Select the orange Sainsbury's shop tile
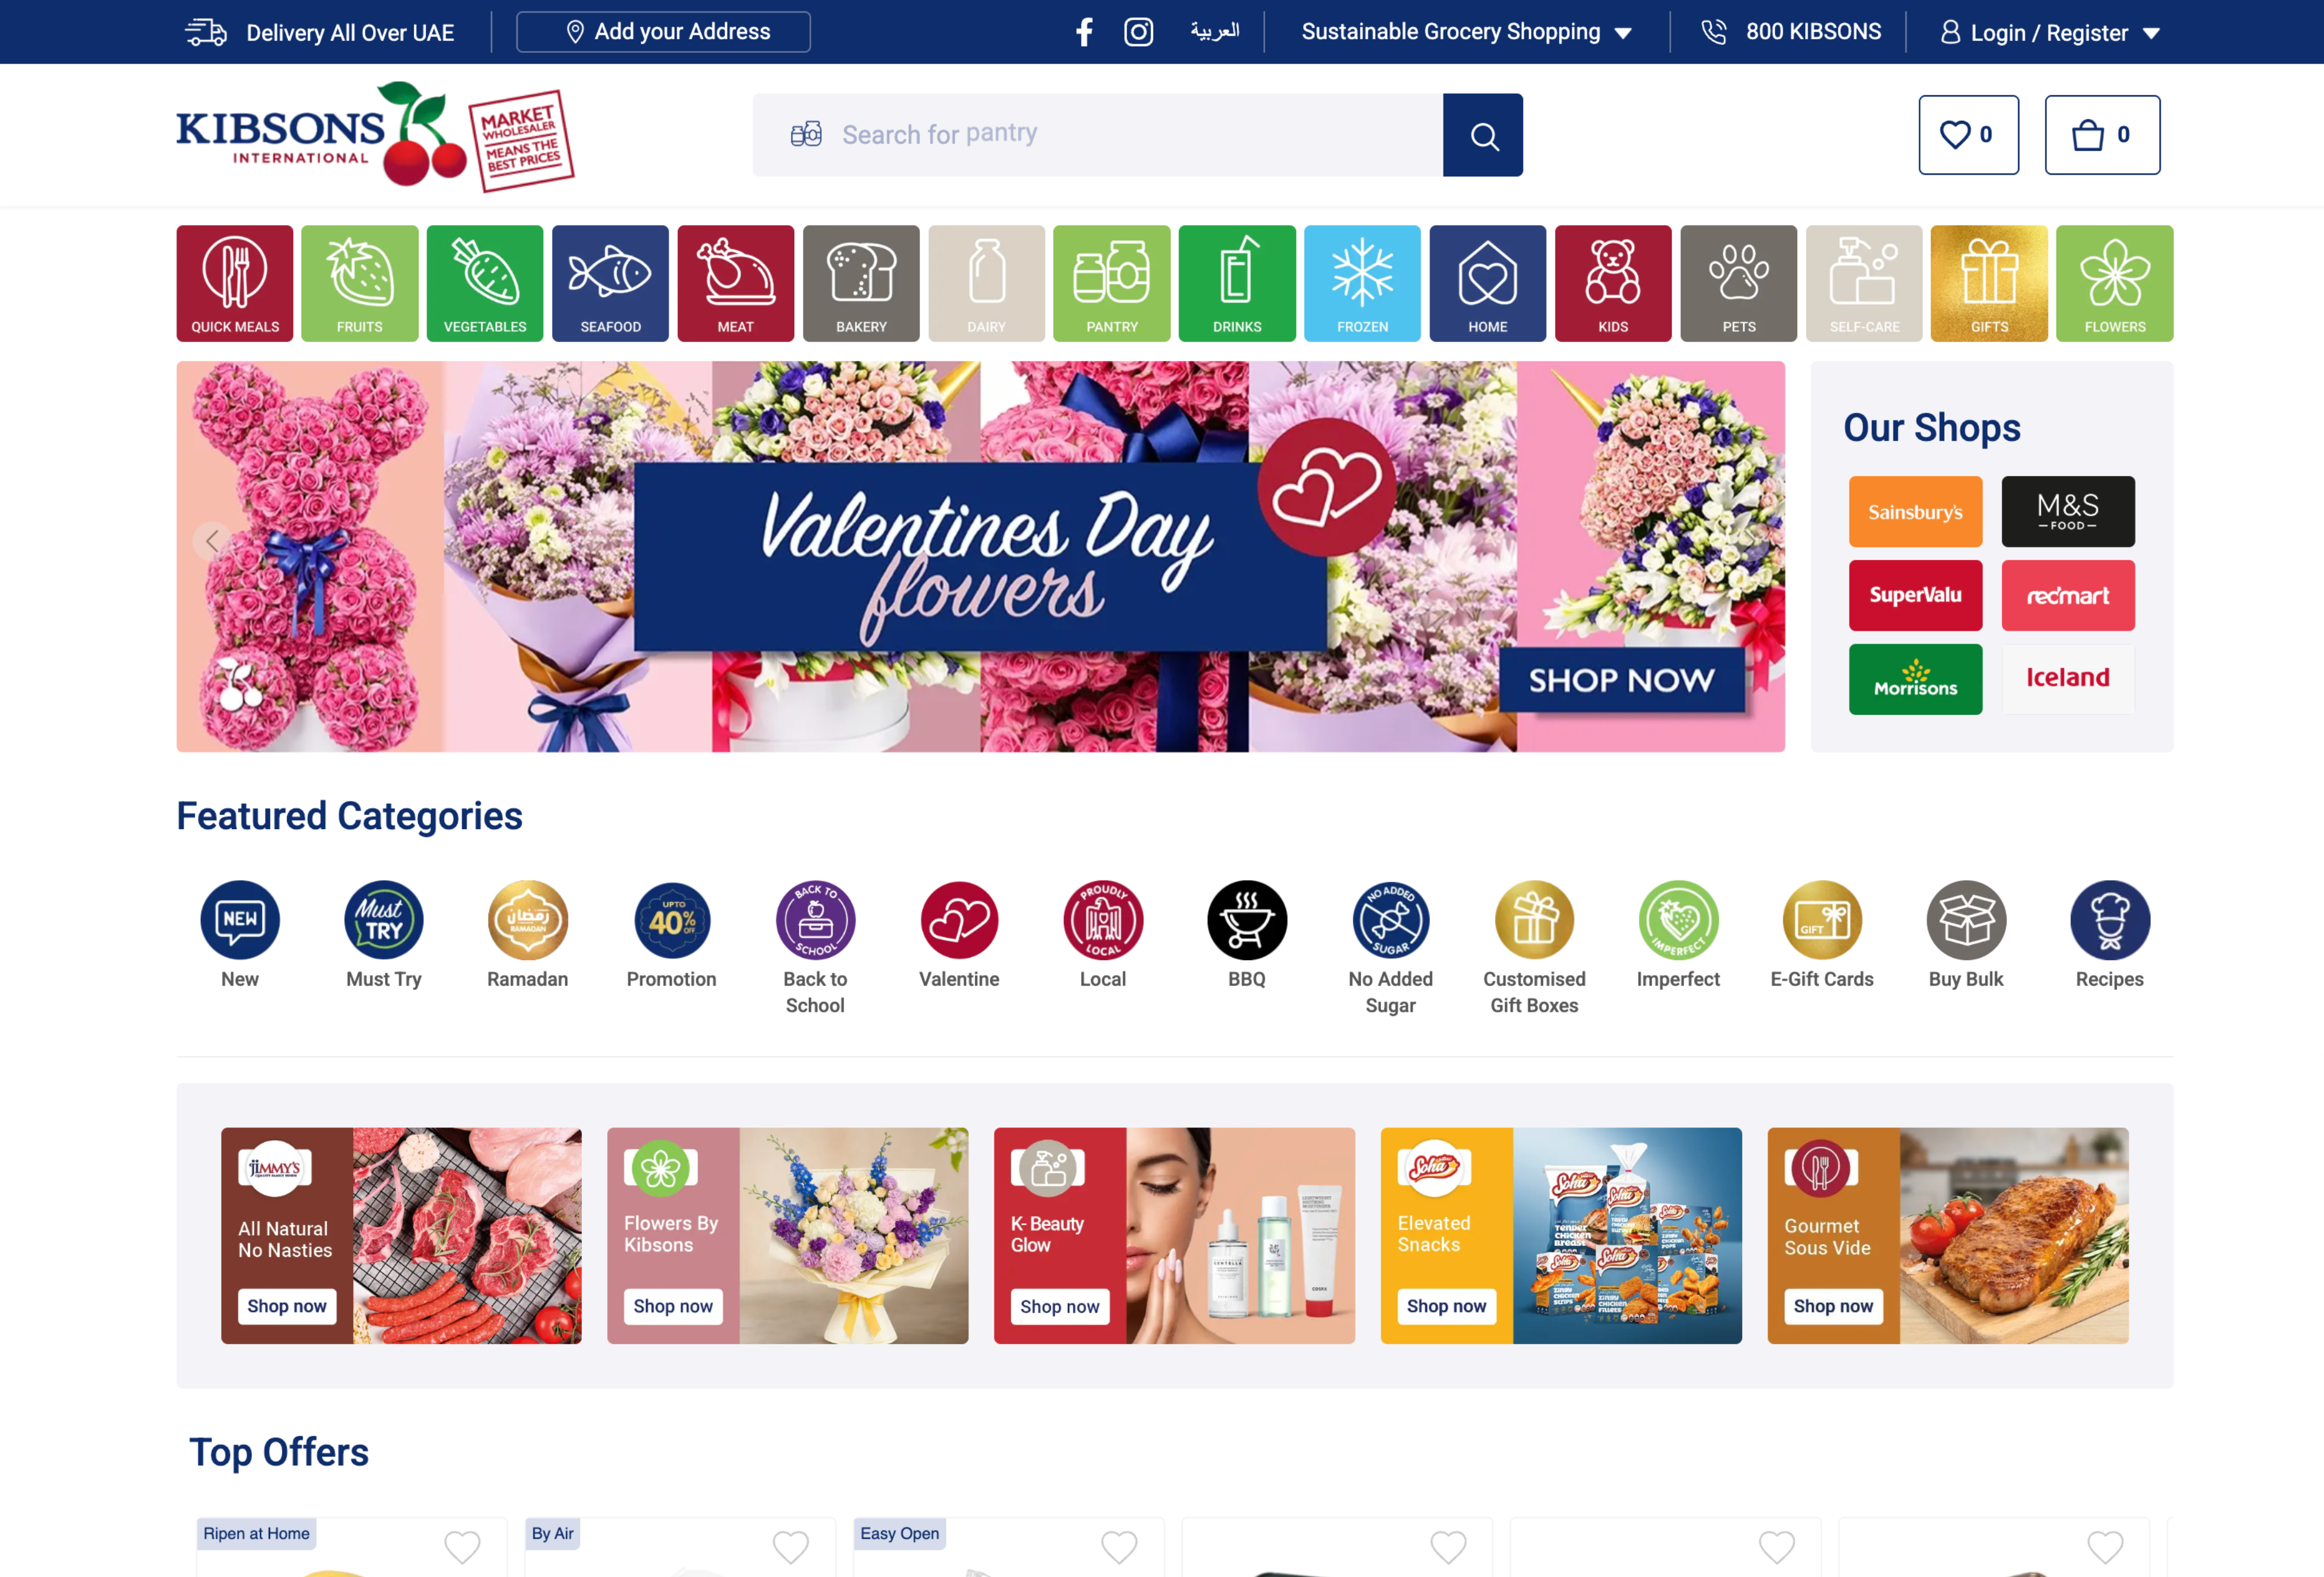The height and width of the screenshot is (1577, 2324). click(x=1915, y=512)
